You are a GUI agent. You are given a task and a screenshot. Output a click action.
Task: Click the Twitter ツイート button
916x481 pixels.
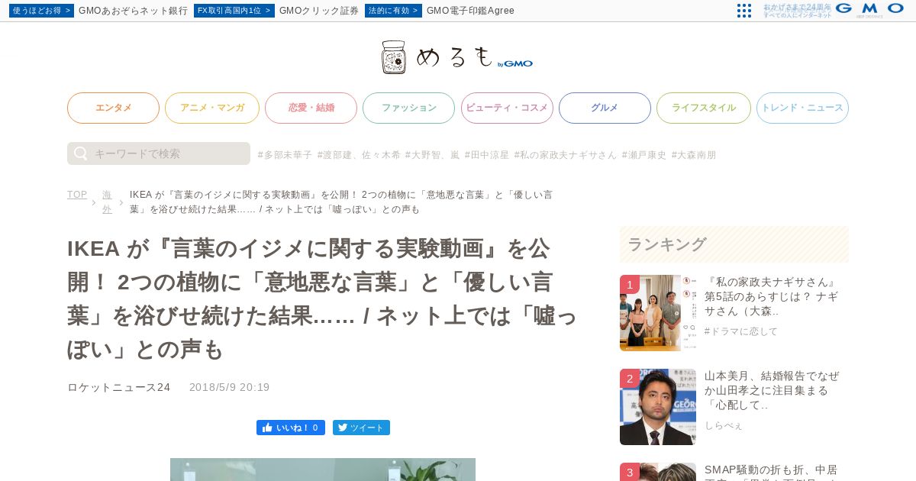pyautogui.click(x=361, y=428)
